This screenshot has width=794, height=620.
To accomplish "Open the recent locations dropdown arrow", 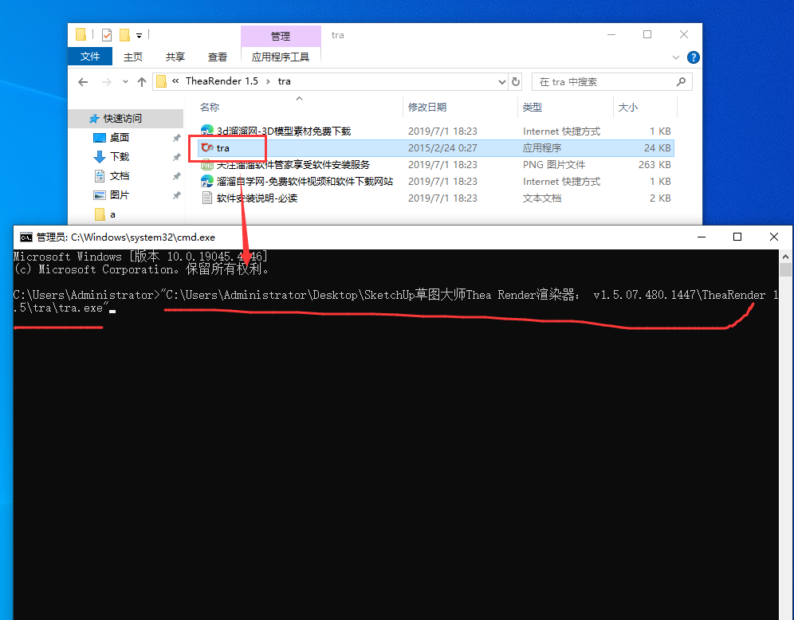I will point(125,81).
